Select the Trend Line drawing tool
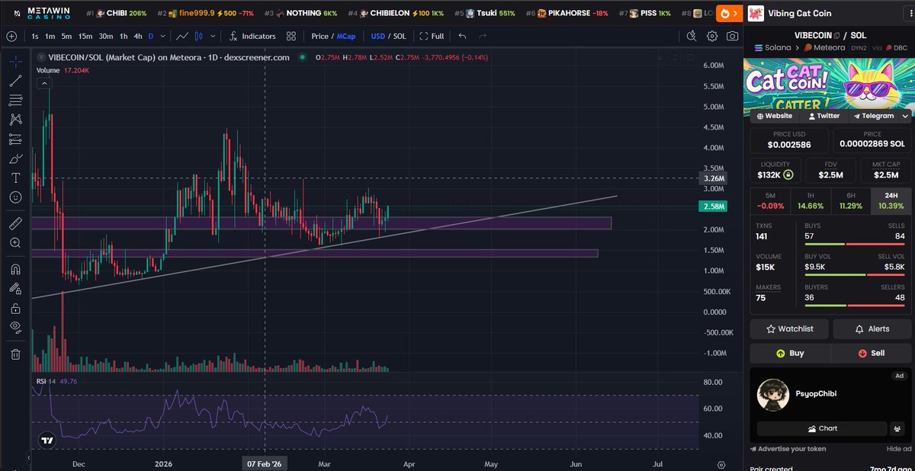 click(x=15, y=81)
